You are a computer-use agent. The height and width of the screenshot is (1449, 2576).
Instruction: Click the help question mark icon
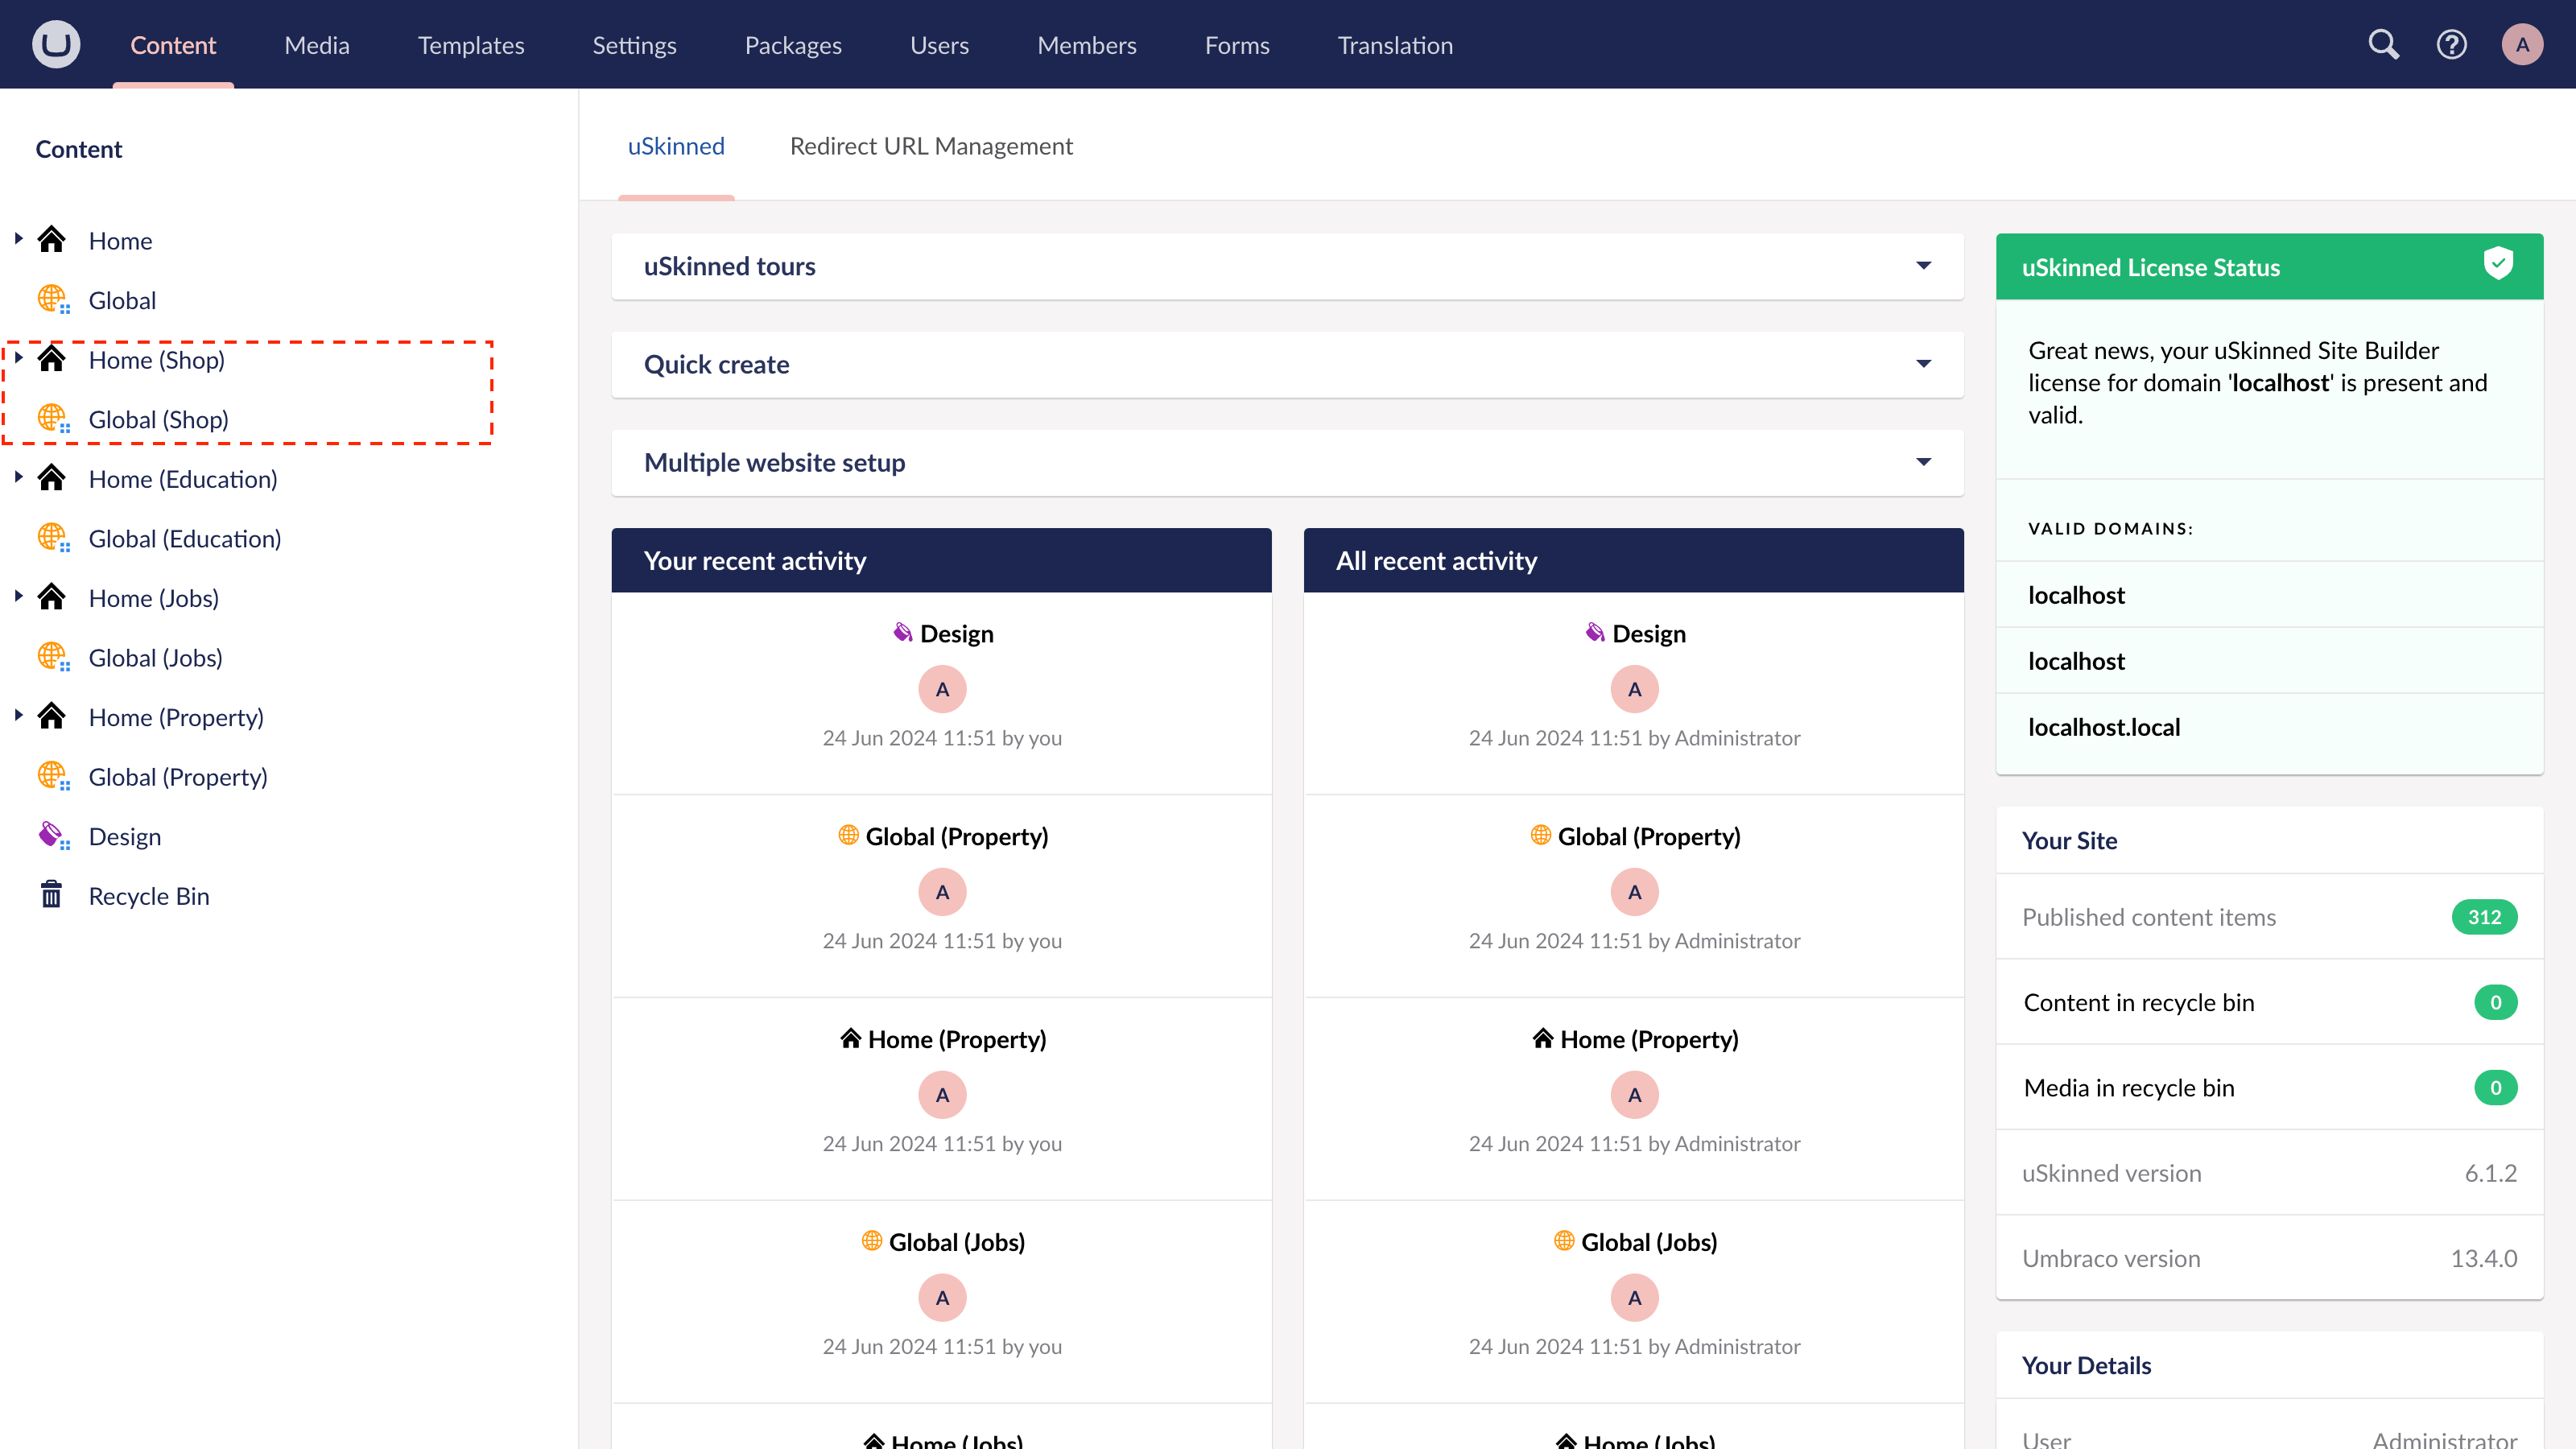(2452, 44)
